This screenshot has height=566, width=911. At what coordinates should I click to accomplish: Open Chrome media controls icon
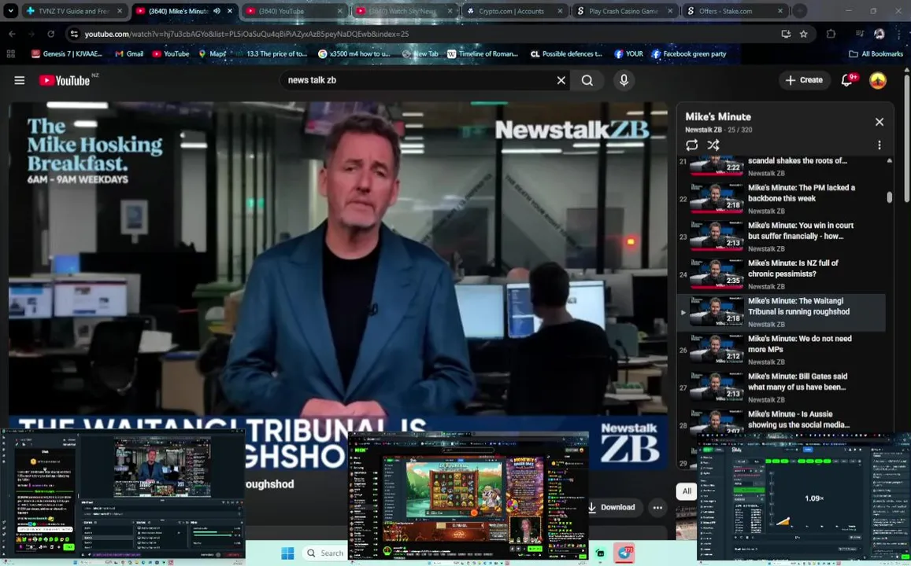coord(861,35)
